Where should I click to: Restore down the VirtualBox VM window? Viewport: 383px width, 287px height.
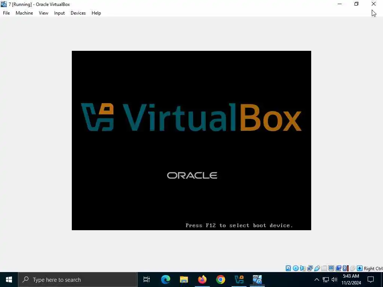point(356,4)
